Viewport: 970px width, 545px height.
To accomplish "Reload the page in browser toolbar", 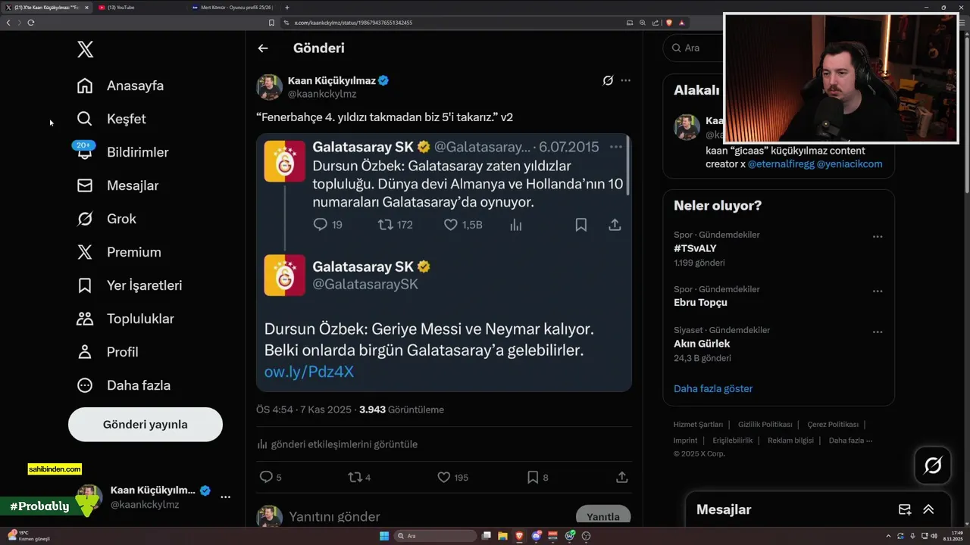I will [x=31, y=23].
